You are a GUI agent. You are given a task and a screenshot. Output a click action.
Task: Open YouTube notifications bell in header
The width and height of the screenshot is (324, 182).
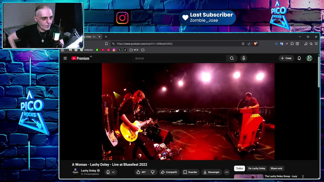[x=299, y=58]
